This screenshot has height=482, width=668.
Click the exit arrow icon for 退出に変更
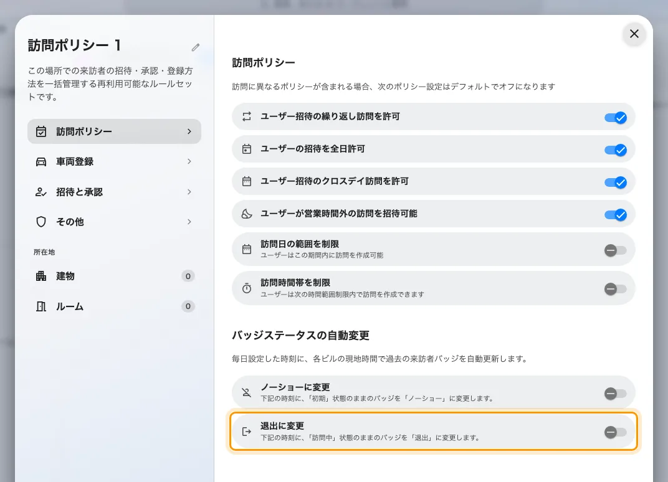247,432
